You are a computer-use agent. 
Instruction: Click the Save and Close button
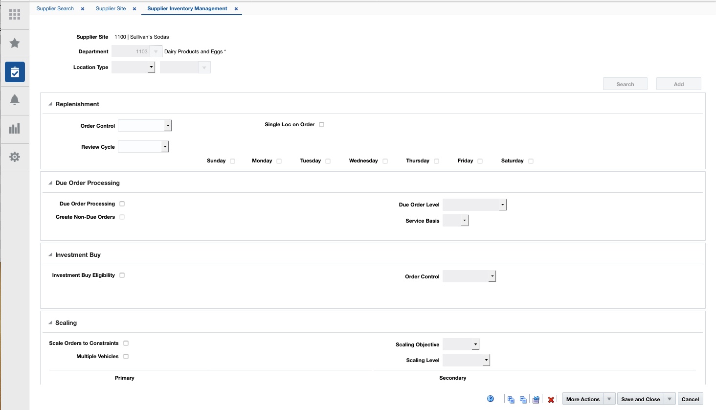[x=640, y=399]
